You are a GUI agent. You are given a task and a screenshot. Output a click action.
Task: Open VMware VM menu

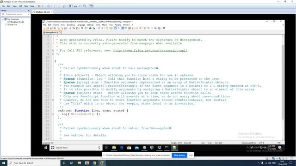click(x=20, y=6)
